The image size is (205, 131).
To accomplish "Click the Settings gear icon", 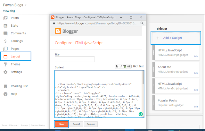I will 5,72.
